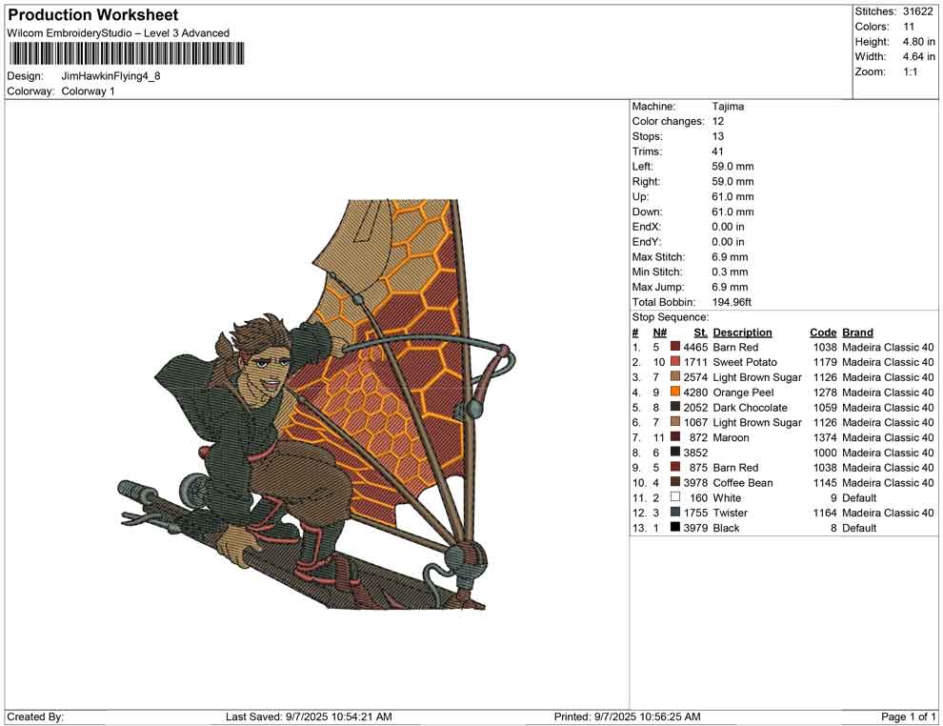Select the "Last Saved: 9/7/2025 10:54:21 AM" text
This screenshot has width=943, height=726.
click(x=310, y=716)
